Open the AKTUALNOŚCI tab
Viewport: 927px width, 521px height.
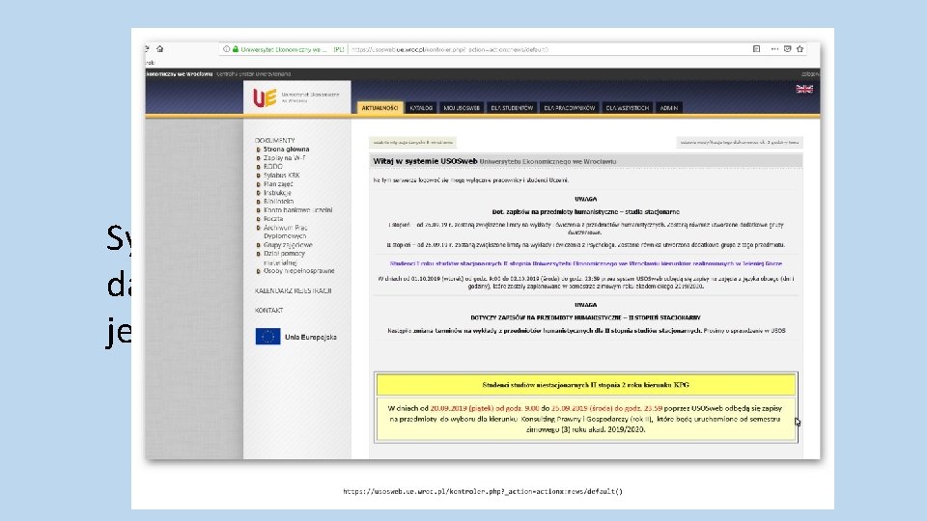[x=379, y=108]
